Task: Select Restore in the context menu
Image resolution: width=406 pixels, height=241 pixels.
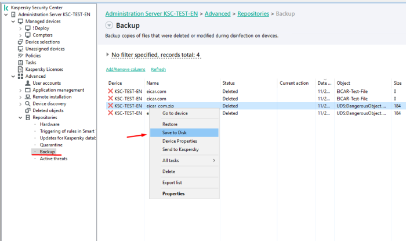Action: (x=170, y=124)
